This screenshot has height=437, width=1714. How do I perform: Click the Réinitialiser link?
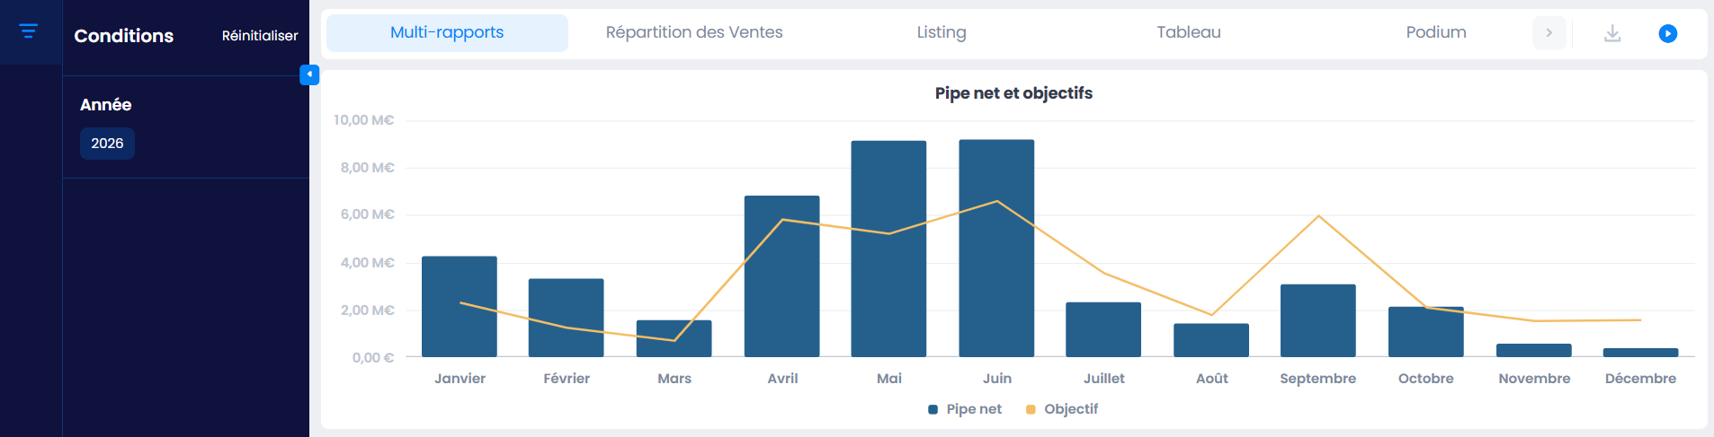point(260,36)
